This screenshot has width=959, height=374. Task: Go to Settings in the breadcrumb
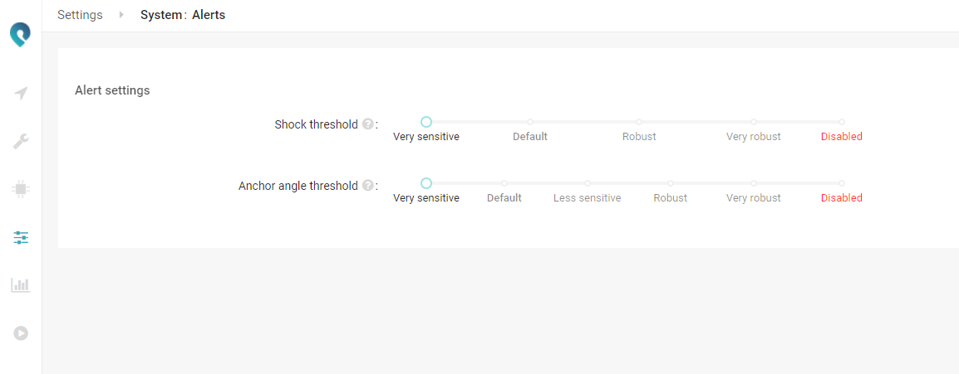point(80,15)
